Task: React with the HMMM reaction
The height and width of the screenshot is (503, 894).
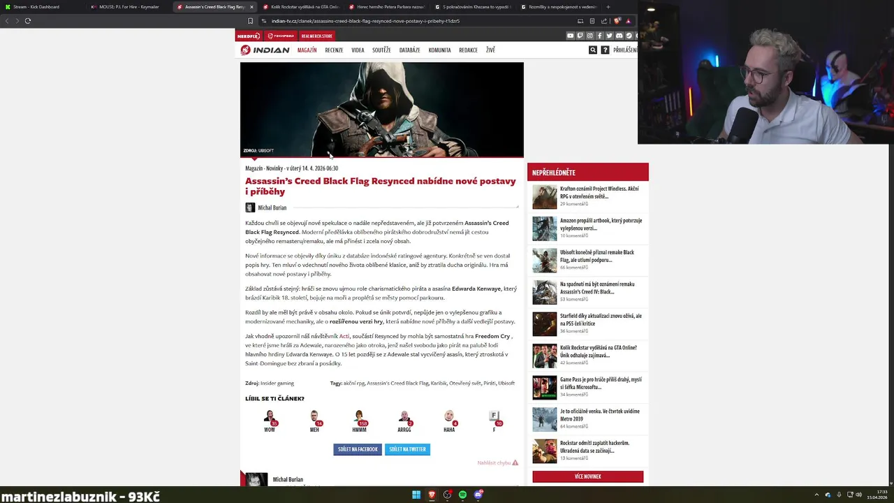Action: point(359,421)
